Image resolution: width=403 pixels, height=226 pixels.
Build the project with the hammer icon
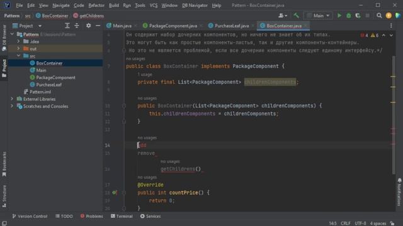click(296, 16)
